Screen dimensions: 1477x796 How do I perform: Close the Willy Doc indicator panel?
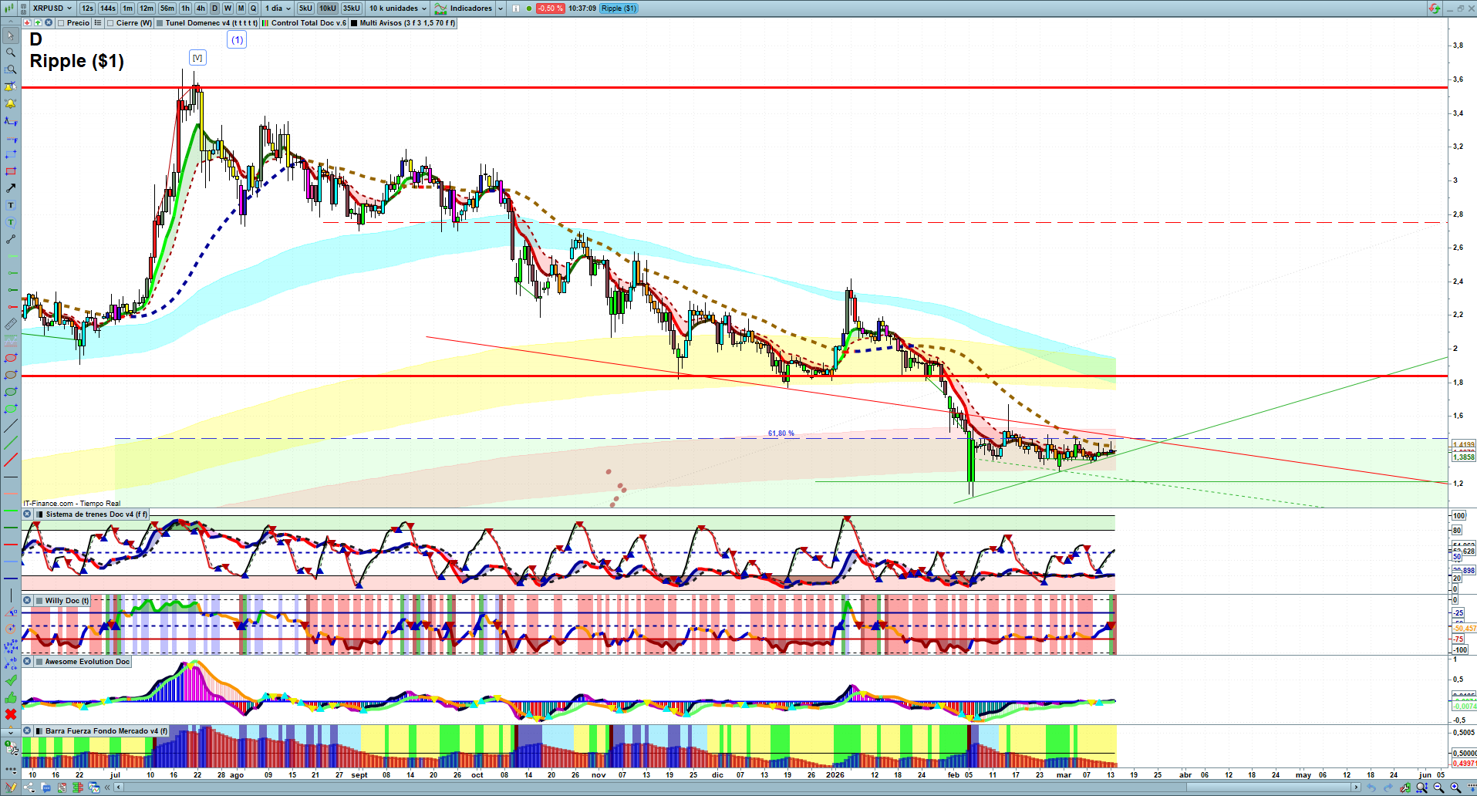click(27, 601)
